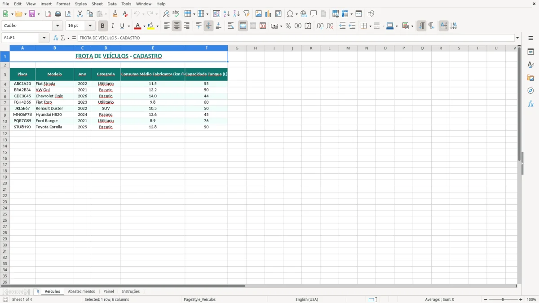Open the sidebar Navigator panel
The width and height of the screenshot is (539, 303).
coord(530,91)
